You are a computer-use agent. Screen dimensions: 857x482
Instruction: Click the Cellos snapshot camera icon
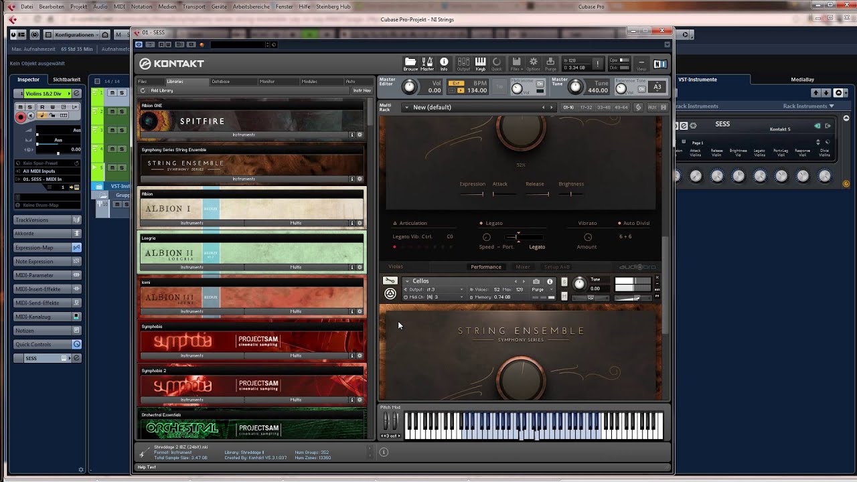pyautogui.click(x=536, y=282)
